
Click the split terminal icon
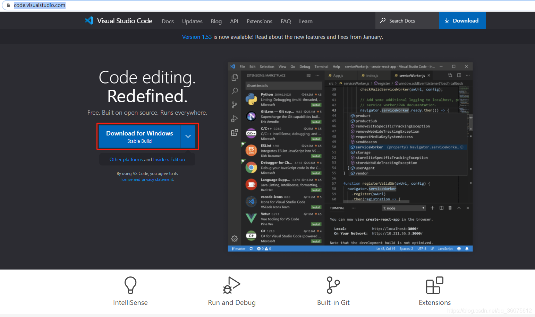coord(441,208)
